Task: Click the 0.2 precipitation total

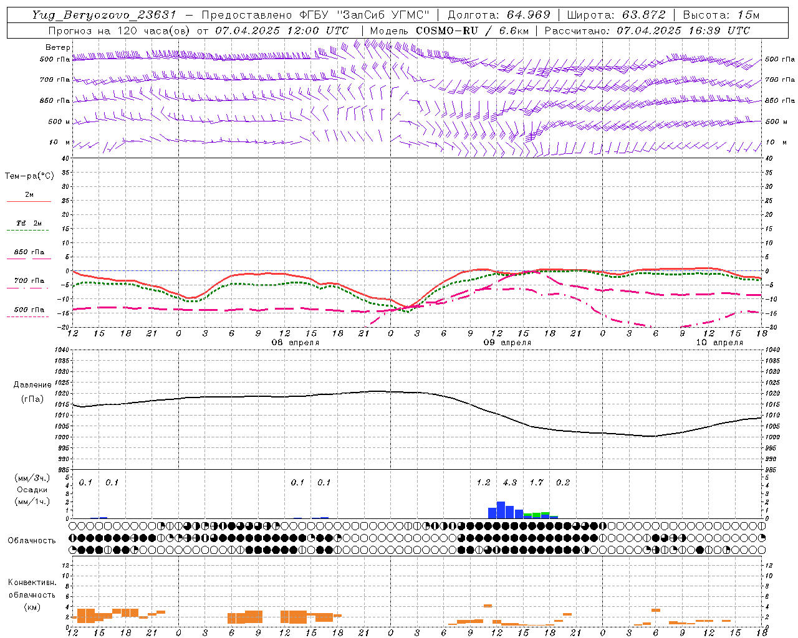Action: point(563,483)
